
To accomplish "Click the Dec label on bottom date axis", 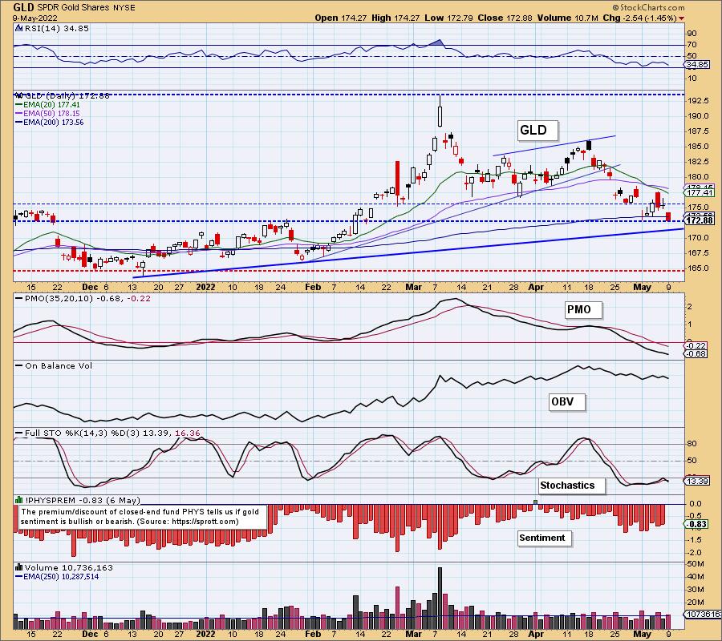I will (x=90, y=634).
